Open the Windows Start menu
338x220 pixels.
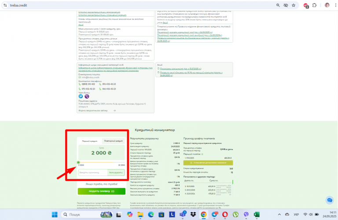click(55, 214)
